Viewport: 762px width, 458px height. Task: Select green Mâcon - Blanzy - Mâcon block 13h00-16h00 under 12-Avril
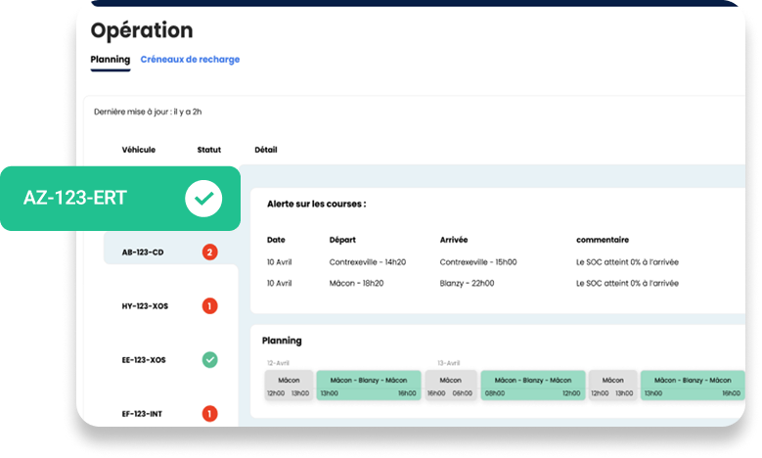[369, 386]
